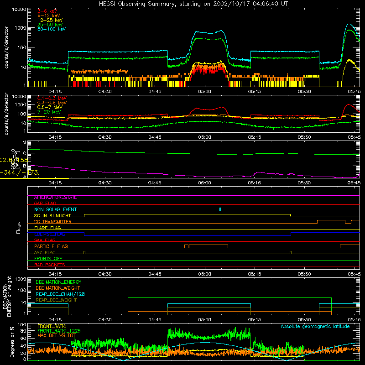
Task: Click the yellow '-344./-173.' text
Action: (20, 173)
